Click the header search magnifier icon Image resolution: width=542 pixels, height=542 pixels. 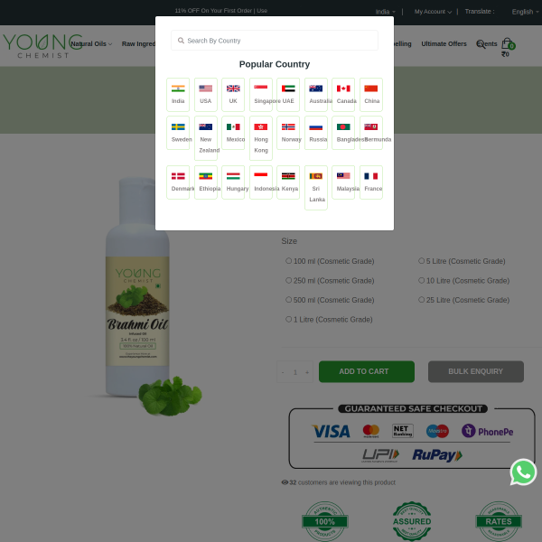point(481,44)
